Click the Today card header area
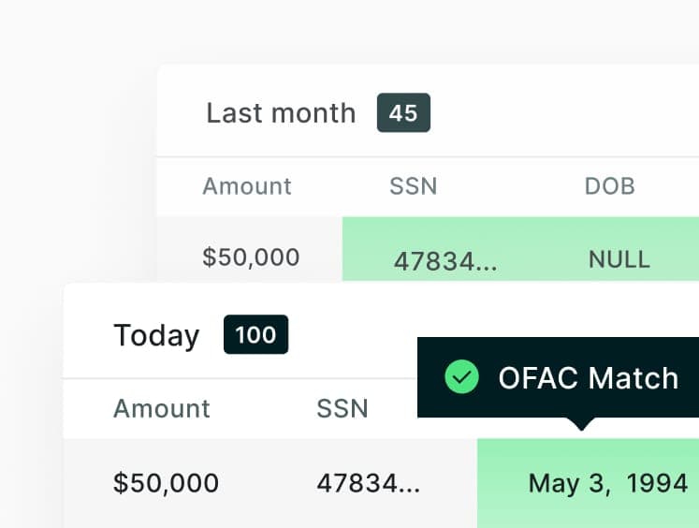This screenshot has width=699, height=528. [381, 330]
